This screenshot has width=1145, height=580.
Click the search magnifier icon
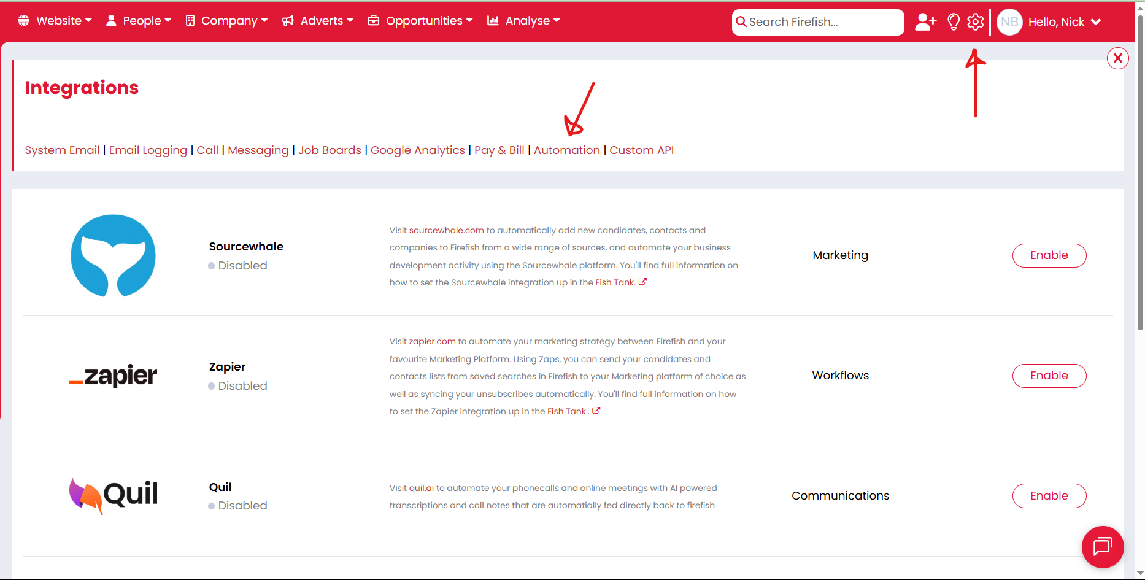pos(741,22)
